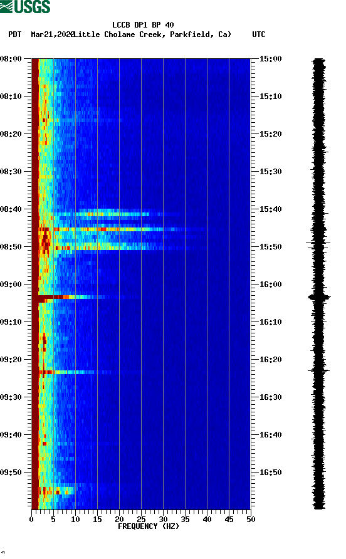
Task: Click the 09:00 PDT time label
Action: click(x=11, y=285)
